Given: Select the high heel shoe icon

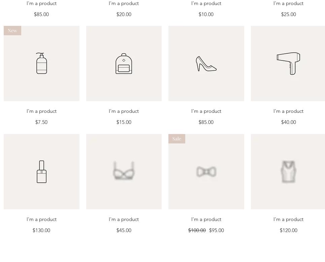Looking at the screenshot, I should tap(206, 63).
